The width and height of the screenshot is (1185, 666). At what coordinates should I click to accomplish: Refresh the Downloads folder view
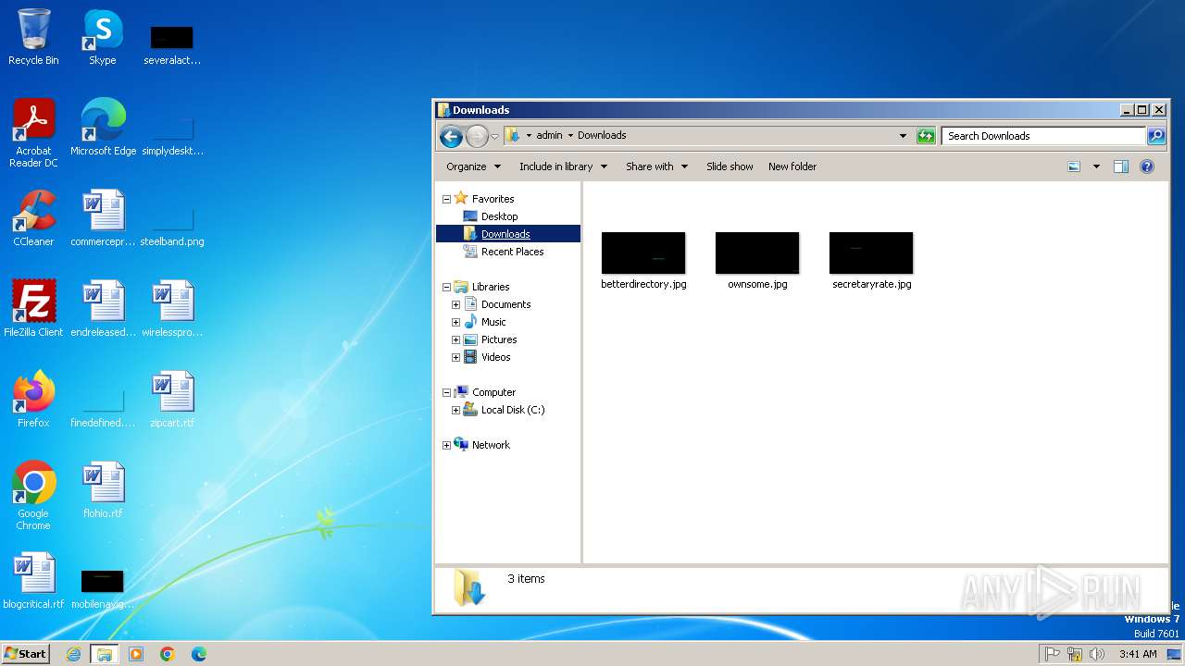pyautogui.click(x=926, y=136)
